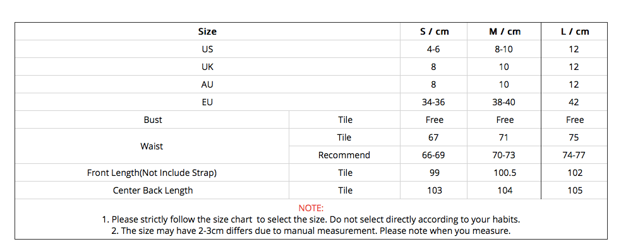
Task: Select the L / cm column header
Action: click(575, 32)
